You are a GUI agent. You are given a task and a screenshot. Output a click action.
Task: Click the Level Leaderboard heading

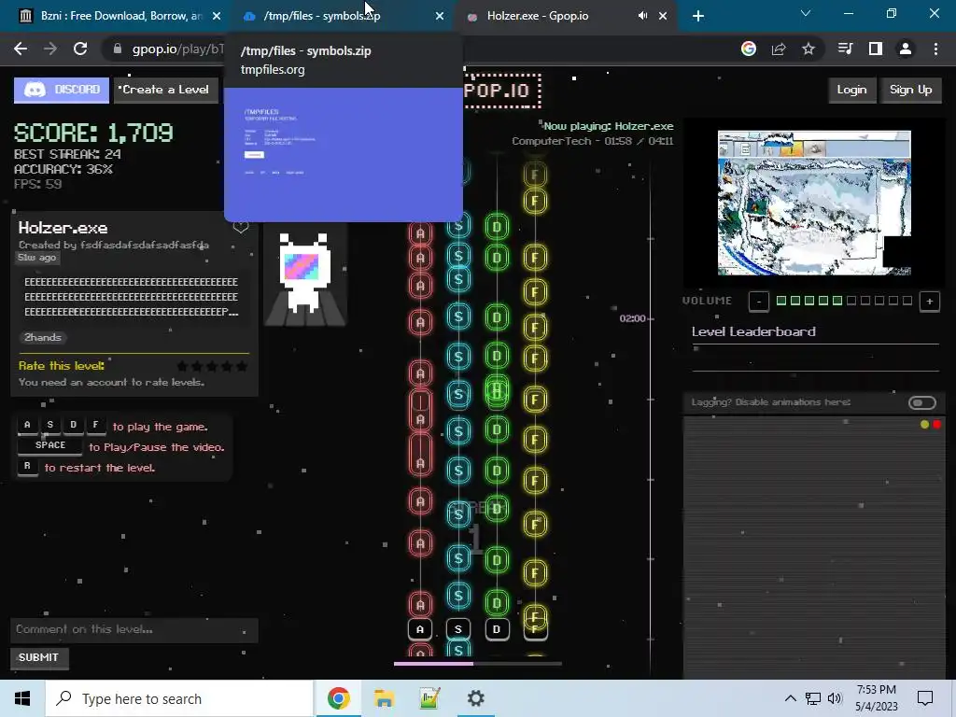coord(753,331)
